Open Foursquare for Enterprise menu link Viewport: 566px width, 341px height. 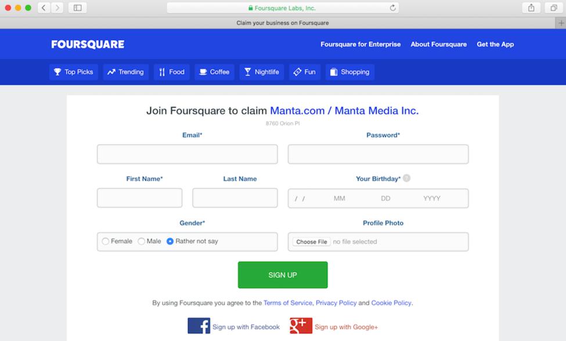[360, 44]
